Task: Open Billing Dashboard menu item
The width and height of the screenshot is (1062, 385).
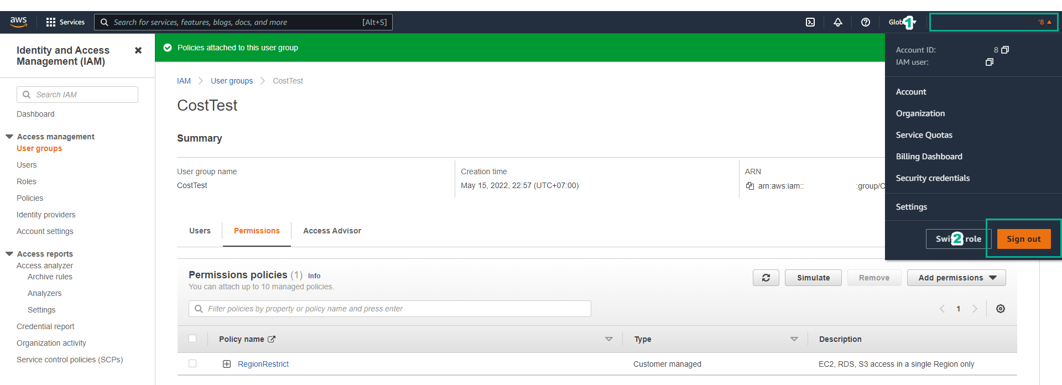Action: point(929,157)
